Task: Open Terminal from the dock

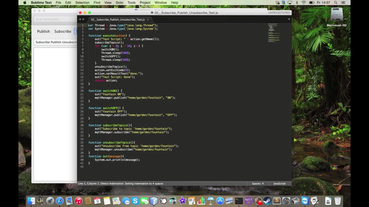Action: (239, 201)
